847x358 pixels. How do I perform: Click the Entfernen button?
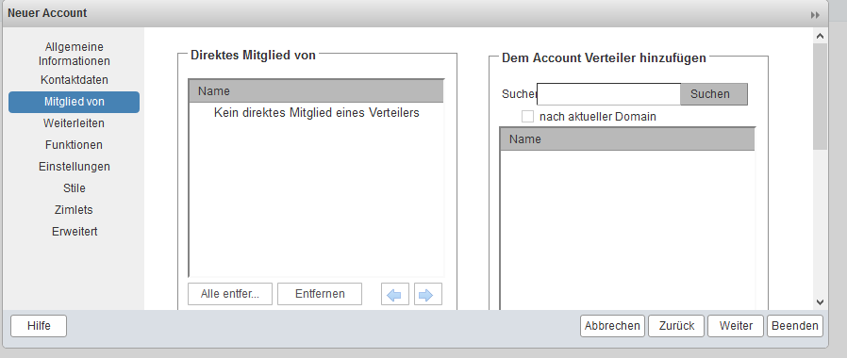(x=320, y=294)
